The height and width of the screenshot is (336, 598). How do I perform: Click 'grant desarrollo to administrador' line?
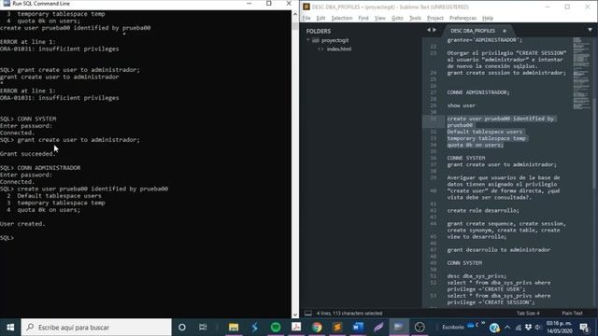pos(499,250)
